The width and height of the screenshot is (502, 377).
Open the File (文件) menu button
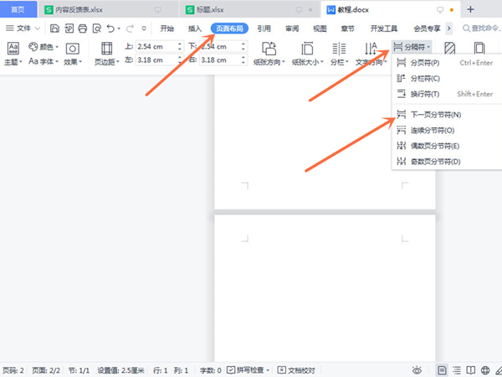click(25, 28)
